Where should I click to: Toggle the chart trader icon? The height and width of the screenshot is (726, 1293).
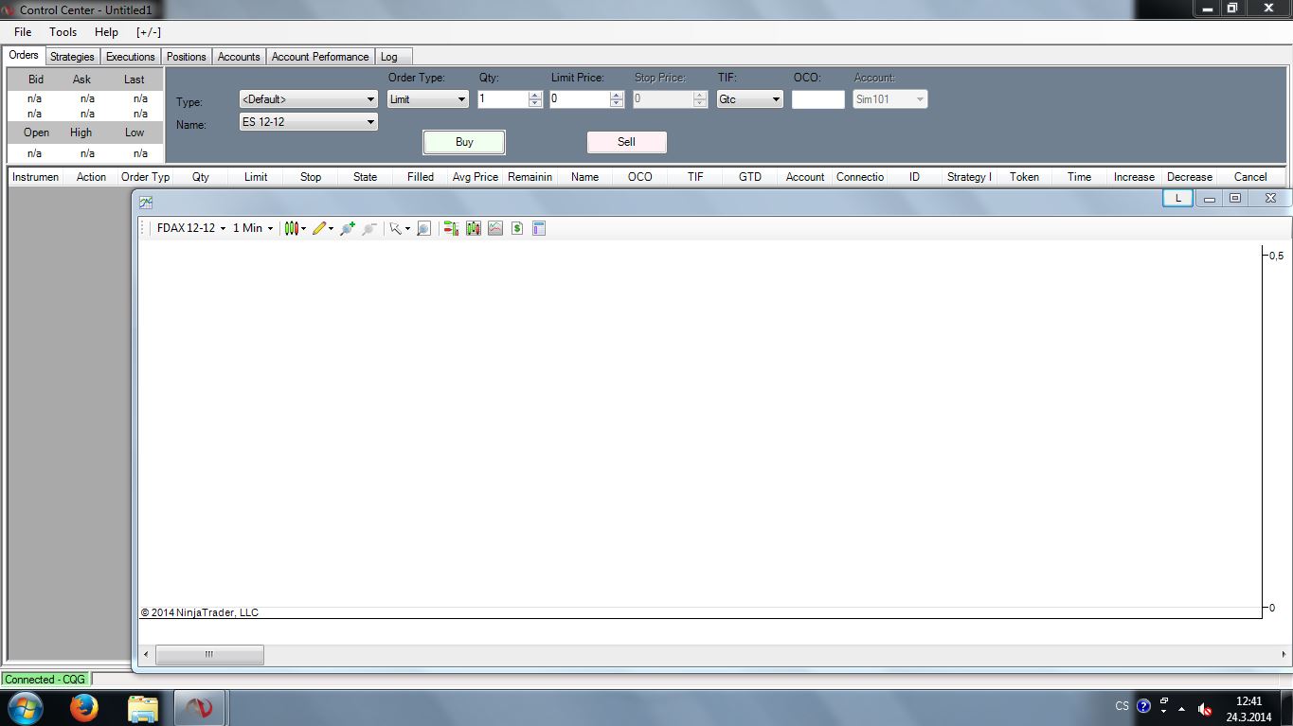pyautogui.click(x=451, y=228)
